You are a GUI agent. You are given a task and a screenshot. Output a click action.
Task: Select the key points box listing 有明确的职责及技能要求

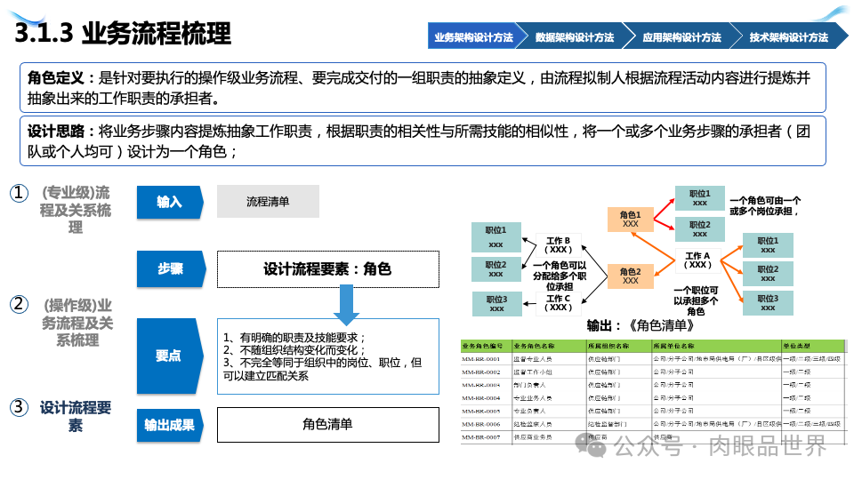click(x=328, y=356)
